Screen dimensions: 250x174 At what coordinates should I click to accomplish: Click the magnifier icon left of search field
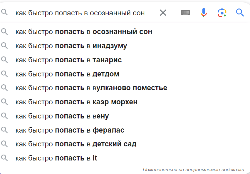coord(4,13)
